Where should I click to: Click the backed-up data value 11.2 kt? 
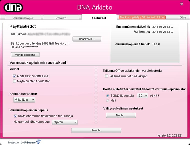coord(156,44)
